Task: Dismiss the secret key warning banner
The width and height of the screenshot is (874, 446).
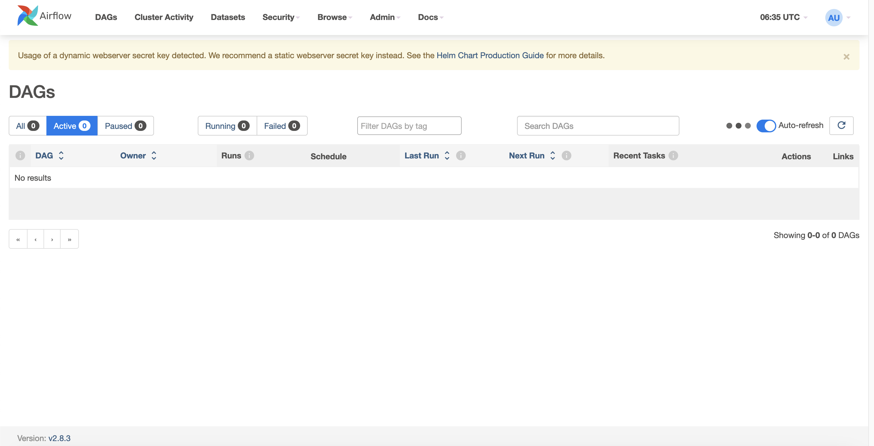Action: 846,56
